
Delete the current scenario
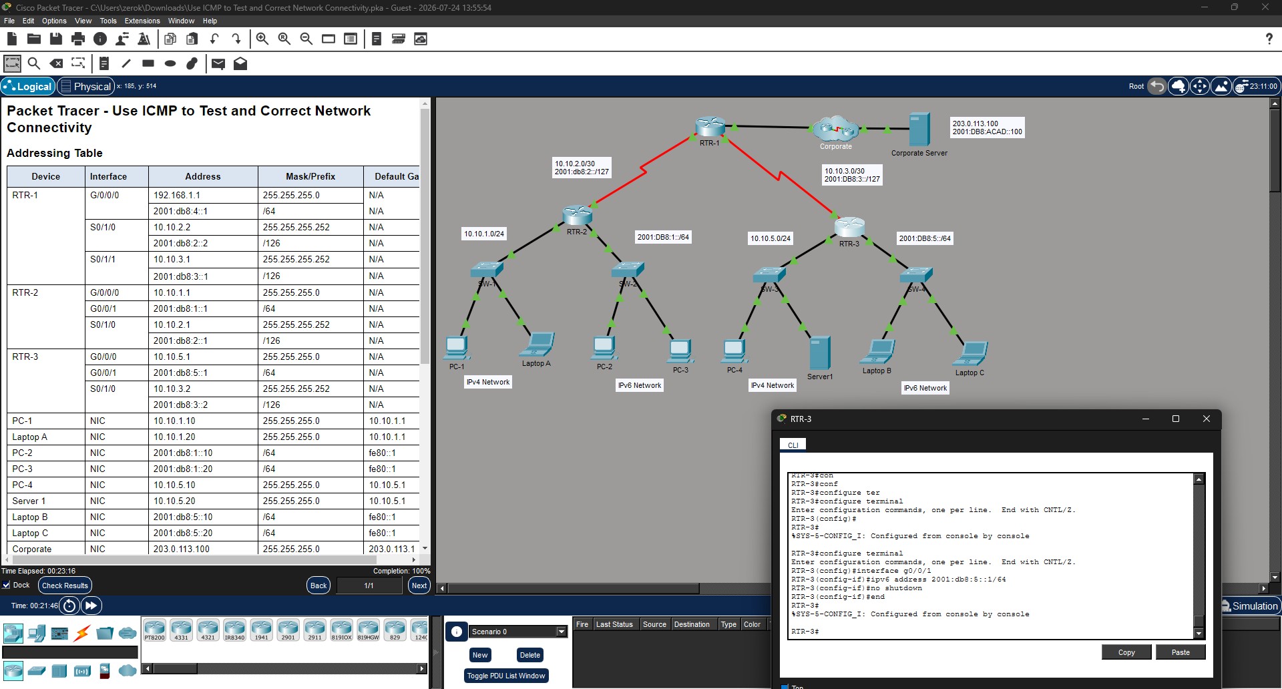point(530,655)
